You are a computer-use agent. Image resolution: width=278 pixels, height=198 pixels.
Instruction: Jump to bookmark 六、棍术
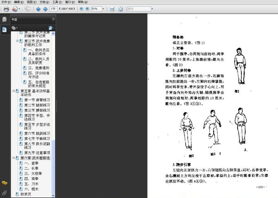click(31, 189)
